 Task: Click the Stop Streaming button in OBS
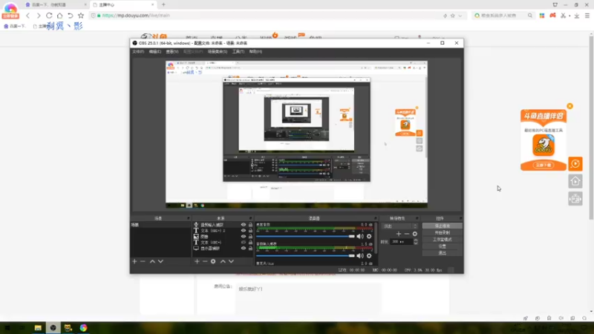(x=442, y=226)
